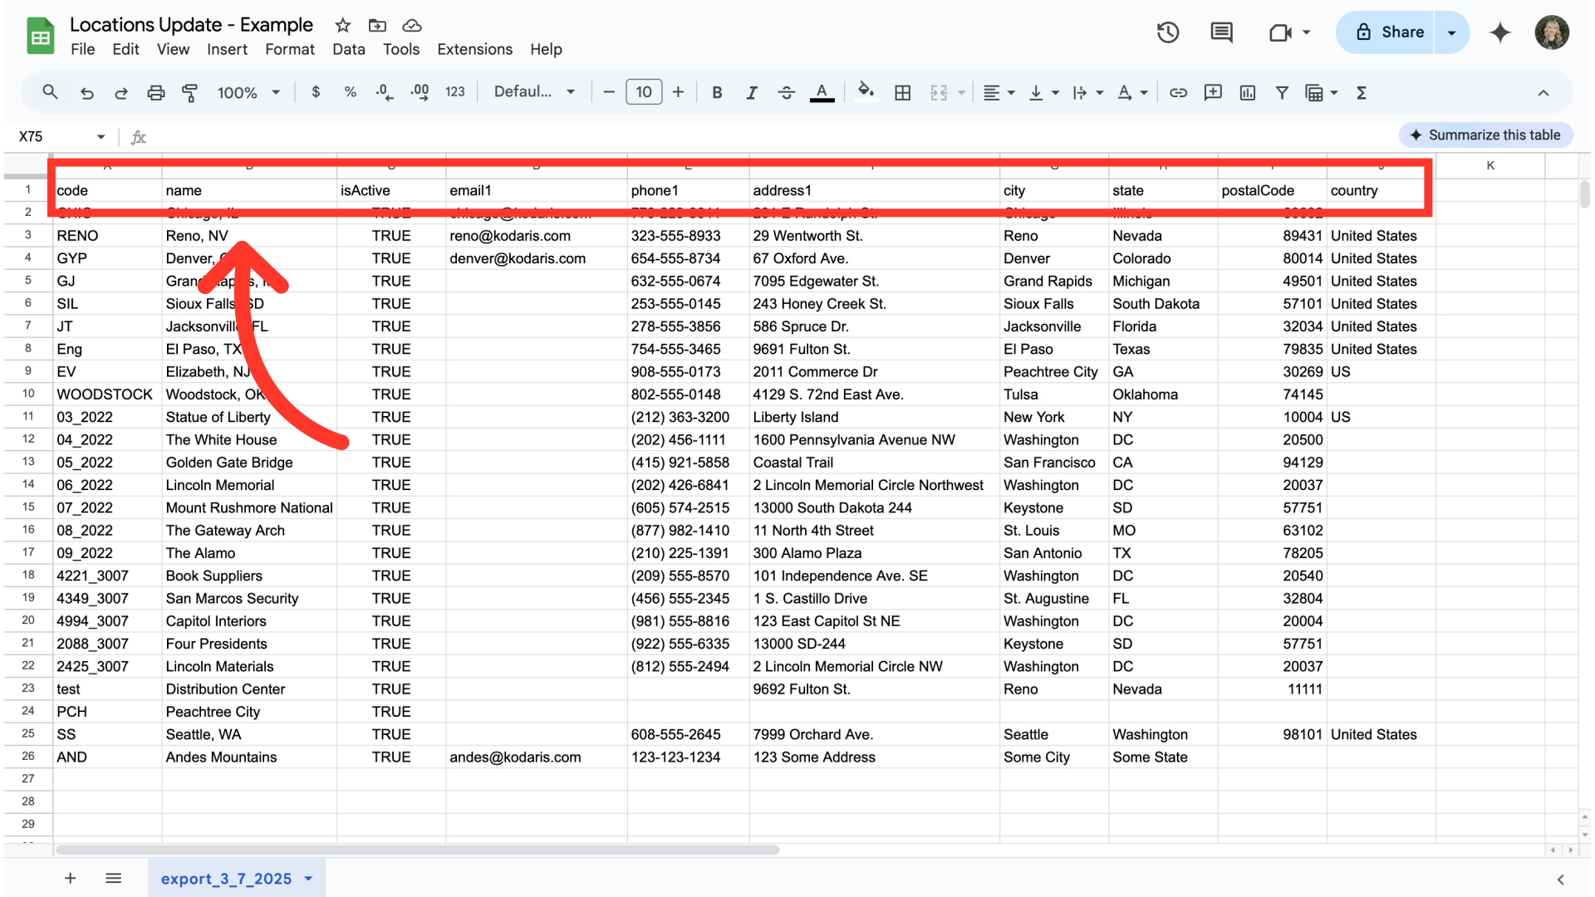Star the Locations Update document
Viewport: 1595px width, 897px height.
tap(342, 25)
